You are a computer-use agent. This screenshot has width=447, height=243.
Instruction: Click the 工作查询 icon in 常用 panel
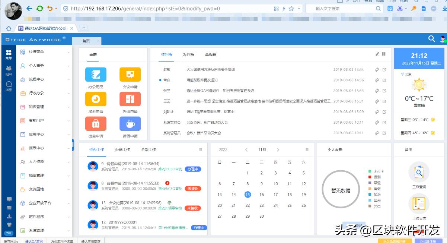click(x=420, y=172)
